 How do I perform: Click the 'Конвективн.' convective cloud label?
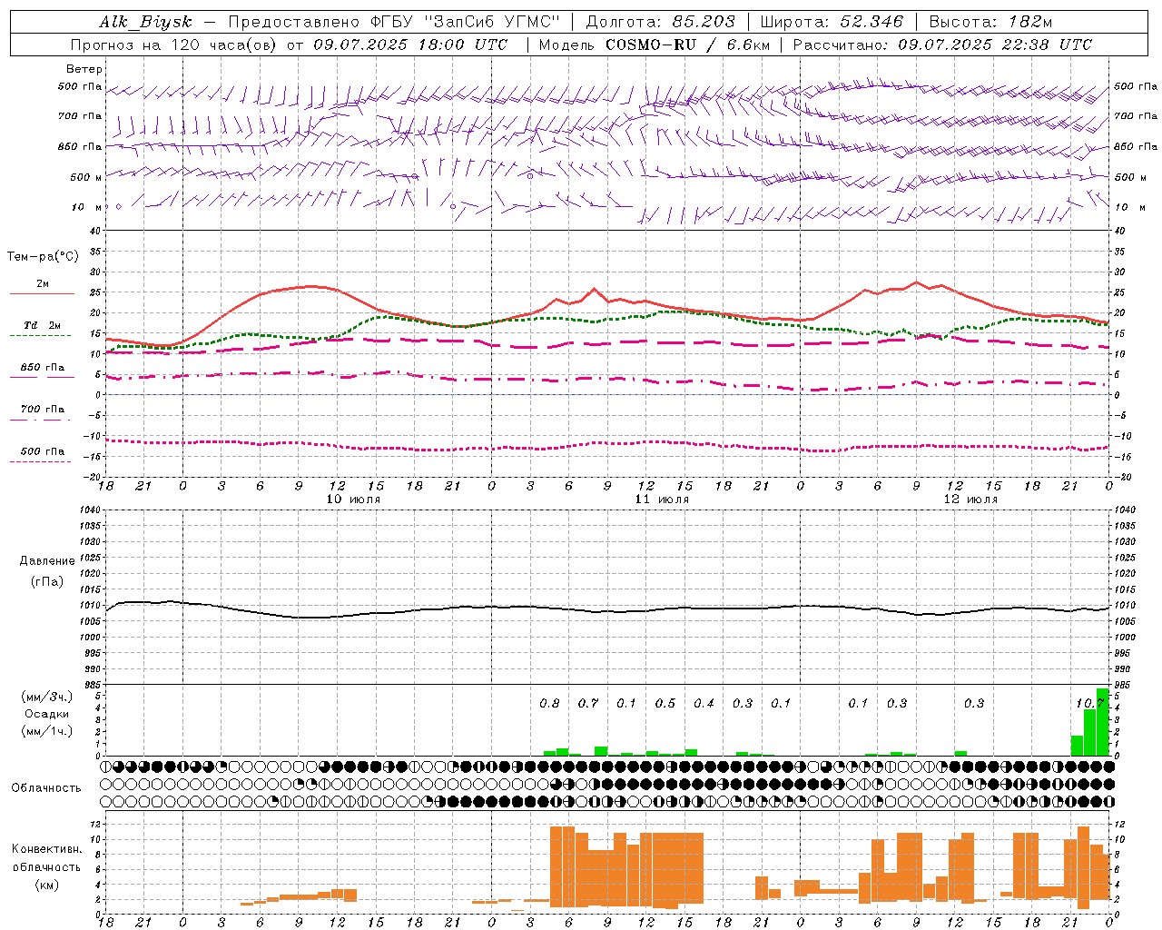(x=47, y=849)
